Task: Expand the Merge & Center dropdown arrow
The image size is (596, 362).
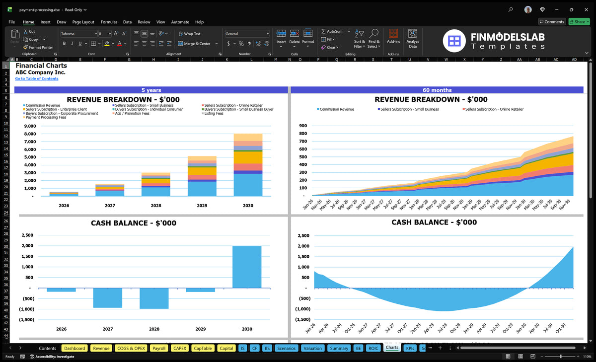Action: [x=216, y=44]
